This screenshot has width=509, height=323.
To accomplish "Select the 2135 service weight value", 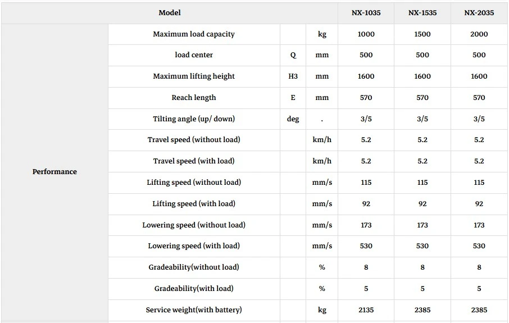I will 366,310.
